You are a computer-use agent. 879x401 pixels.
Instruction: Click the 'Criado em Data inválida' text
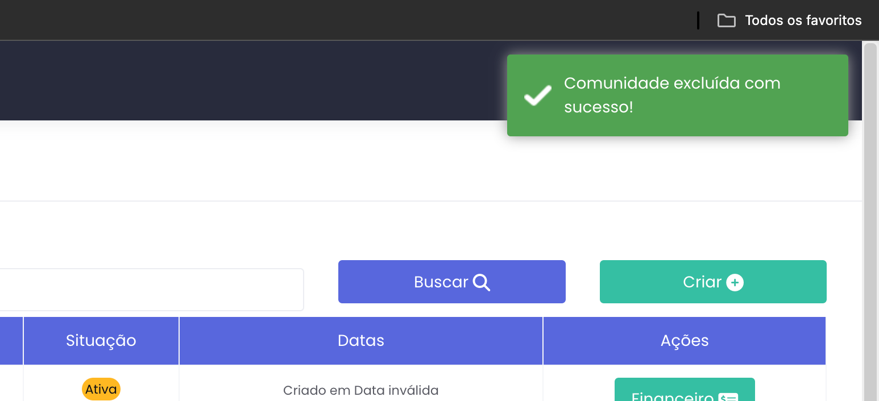click(x=361, y=391)
